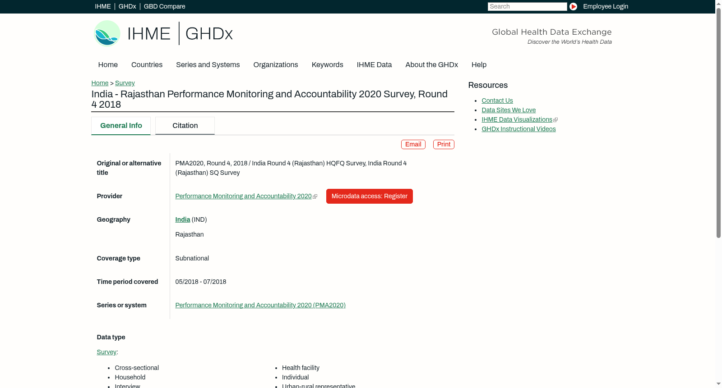Click scrollbar down arrow at bottom
722x388 pixels.
pos(718,384)
